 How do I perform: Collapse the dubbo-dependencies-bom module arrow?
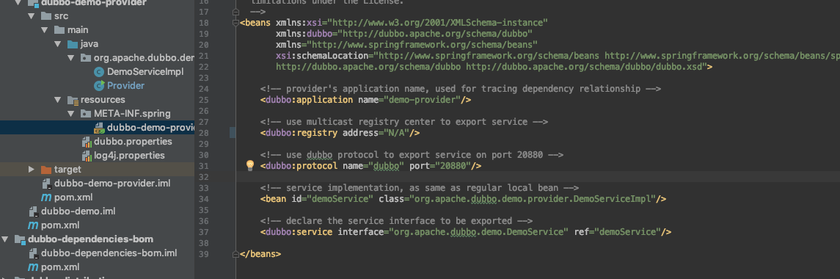[x=5, y=239]
